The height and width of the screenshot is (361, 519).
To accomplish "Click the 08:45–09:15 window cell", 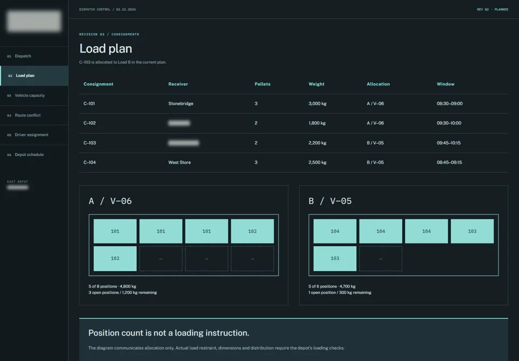I will (449, 162).
